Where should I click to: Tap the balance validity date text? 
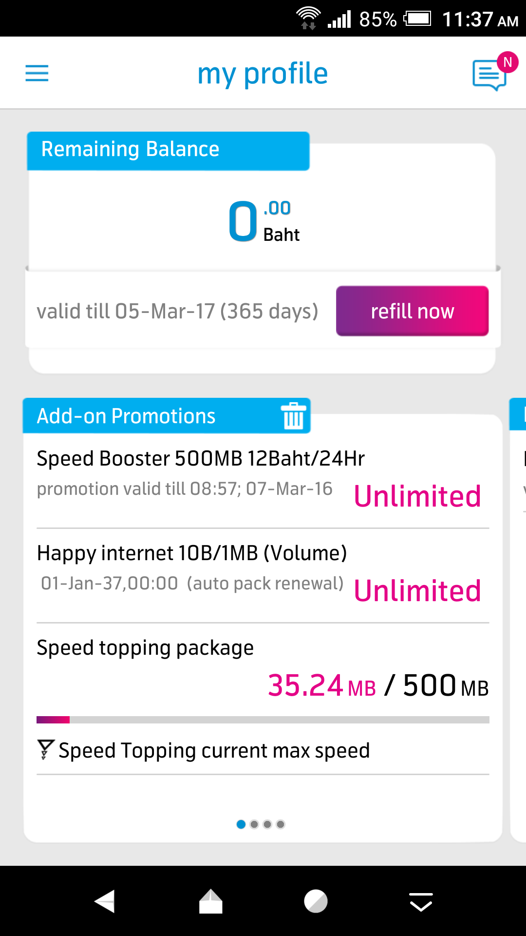[x=177, y=311]
